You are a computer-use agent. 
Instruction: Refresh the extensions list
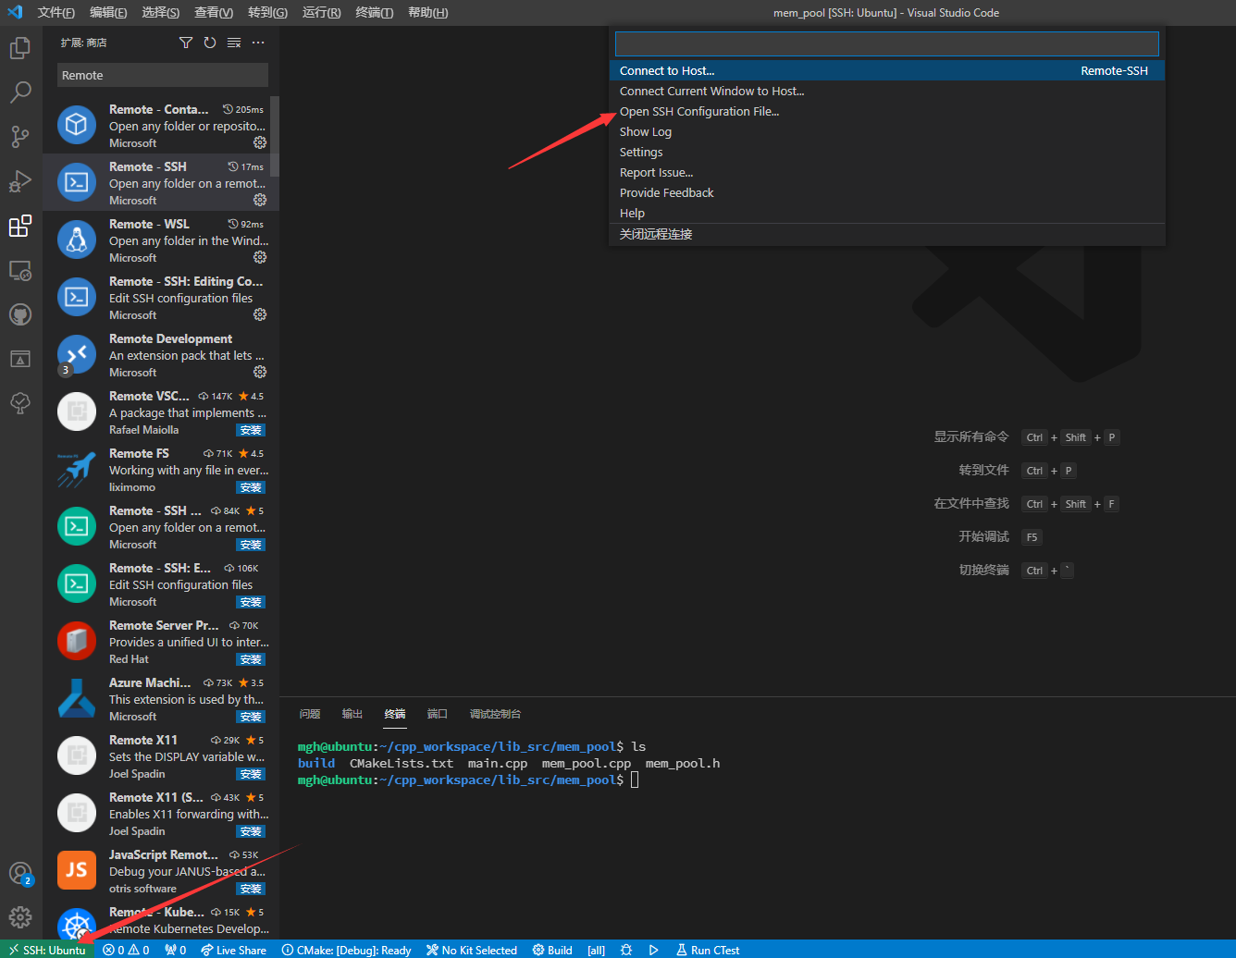click(210, 43)
